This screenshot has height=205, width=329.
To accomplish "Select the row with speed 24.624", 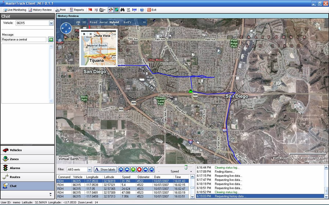I will (123, 189).
